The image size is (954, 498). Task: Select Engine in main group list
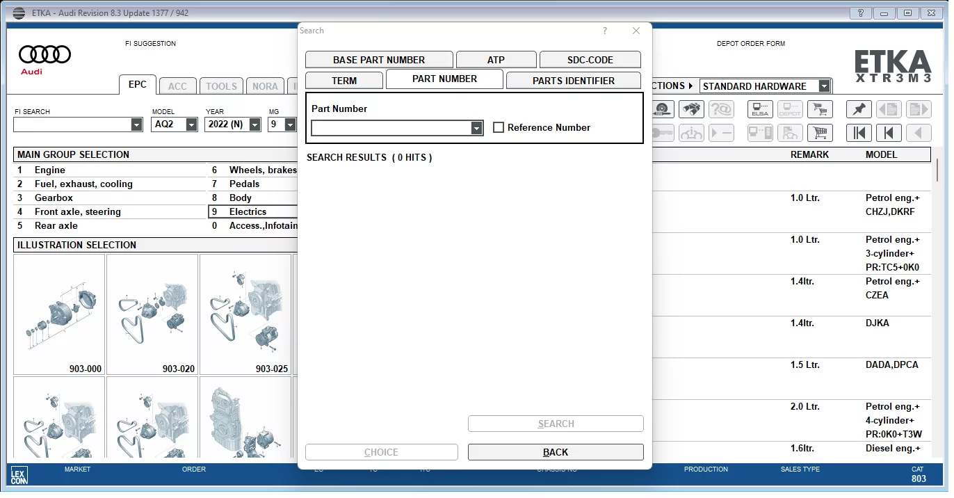coord(50,170)
